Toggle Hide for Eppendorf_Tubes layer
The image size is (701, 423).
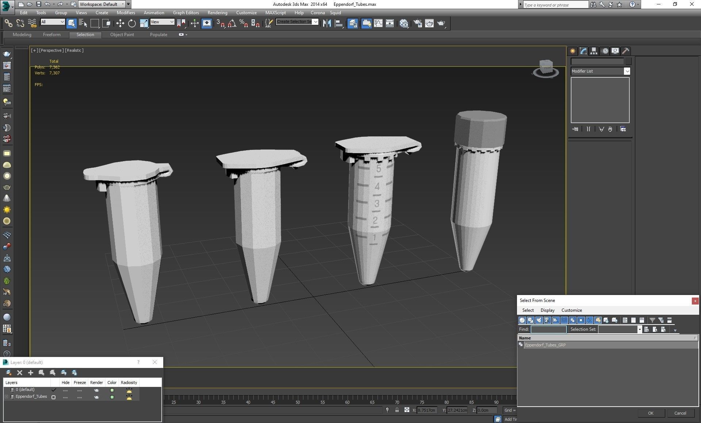[x=65, y=397]
